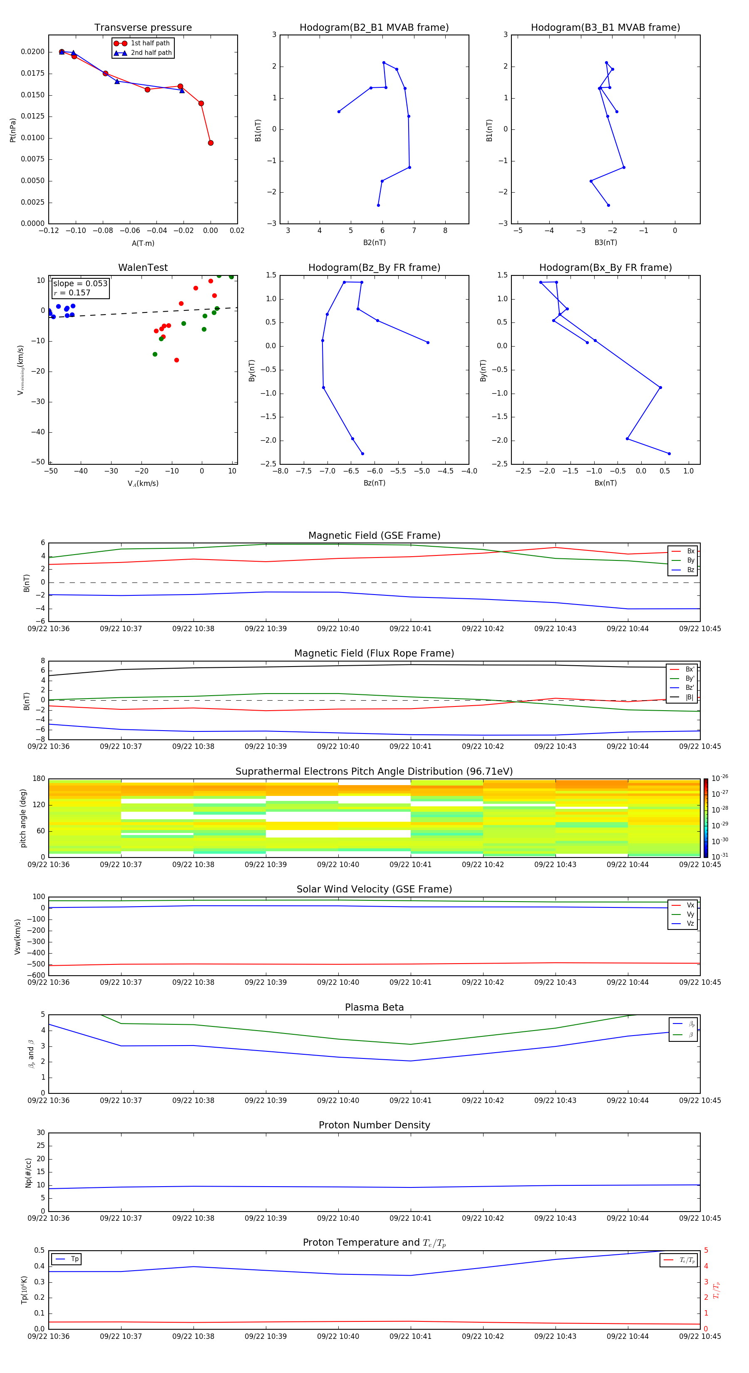This screenshot has width=749, height=1373.
Task: Click the 'Bz(nT)' x-axis label
Action: pos(374,483)
